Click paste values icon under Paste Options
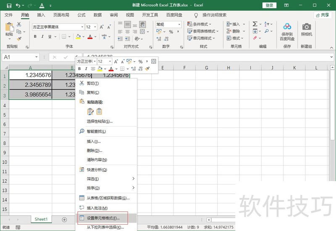This screenshot has height=231, width=336. pyautogui.click(x=99, y=112)
